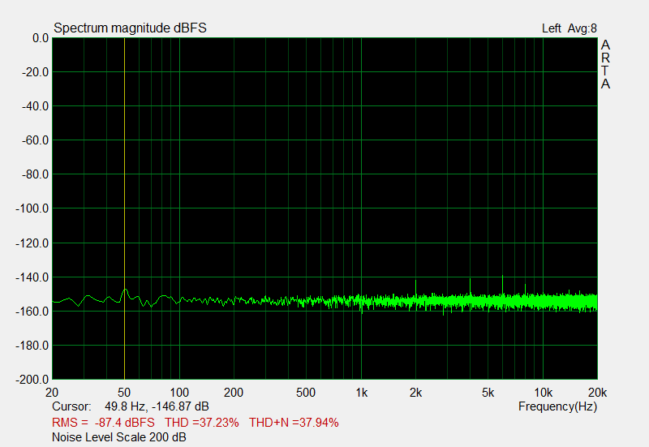The width and height of the screenshot is (649, 447).
Task: Click the '-60.0' y-axis label
Action: pos(35,140)
